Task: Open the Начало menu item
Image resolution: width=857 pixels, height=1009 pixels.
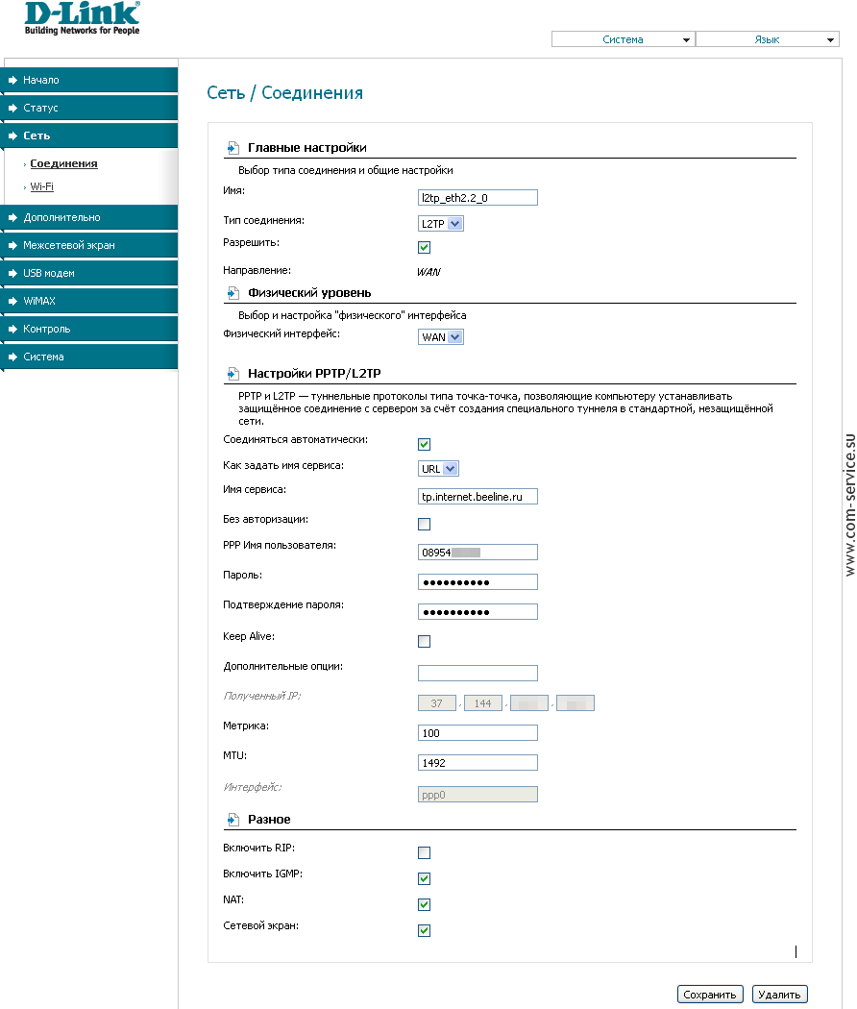Action: [90, 80]
